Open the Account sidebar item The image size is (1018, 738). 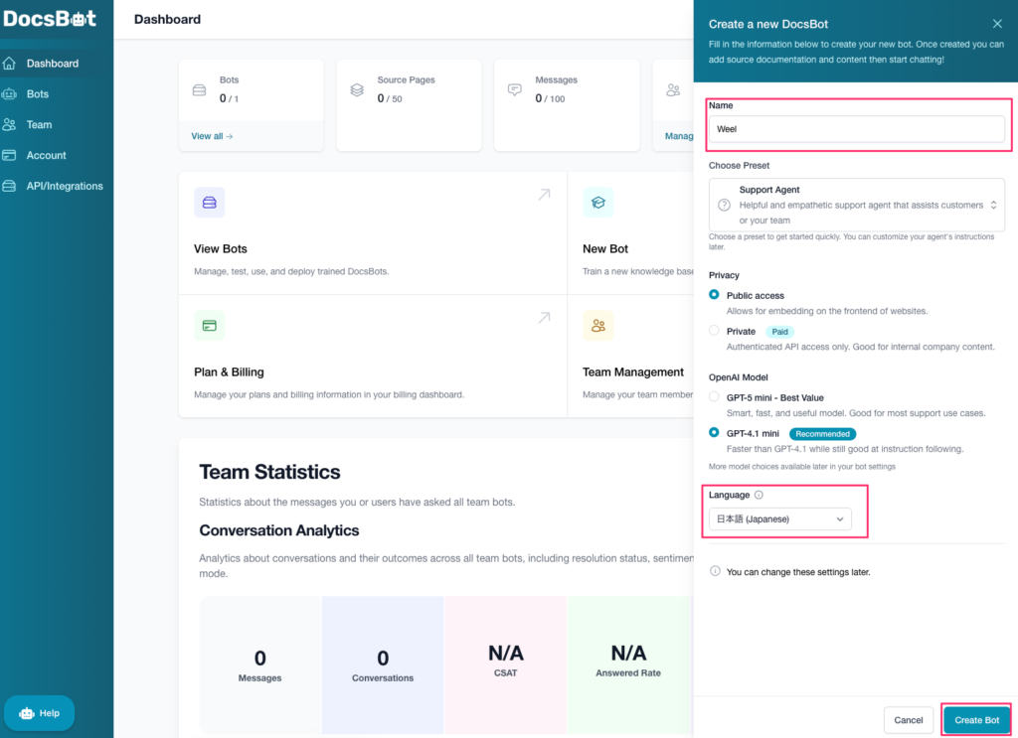click(x=46, y=155)
